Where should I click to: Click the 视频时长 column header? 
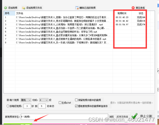pos(122,13)
